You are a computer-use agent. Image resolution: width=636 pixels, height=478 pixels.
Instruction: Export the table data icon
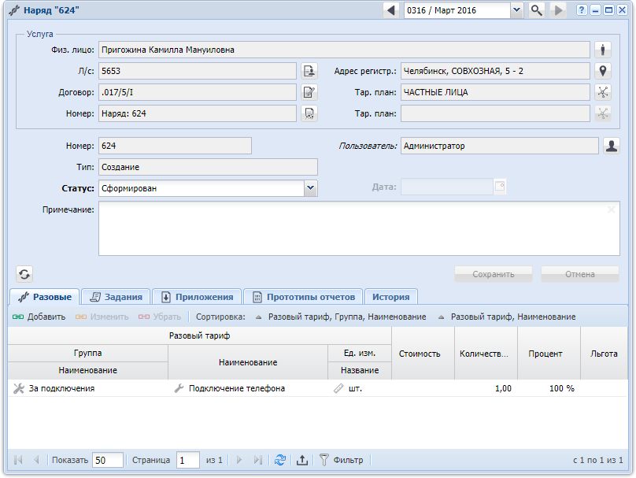(x=301, y=460)
